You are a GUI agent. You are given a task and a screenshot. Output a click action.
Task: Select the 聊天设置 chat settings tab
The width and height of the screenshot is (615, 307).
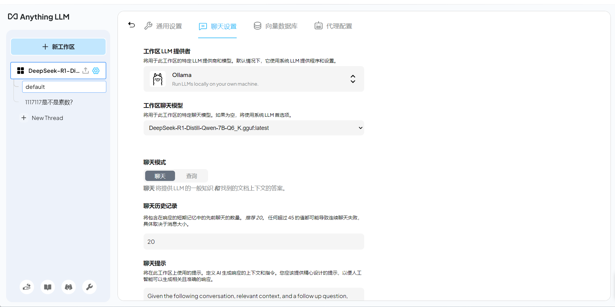[217, 26]
